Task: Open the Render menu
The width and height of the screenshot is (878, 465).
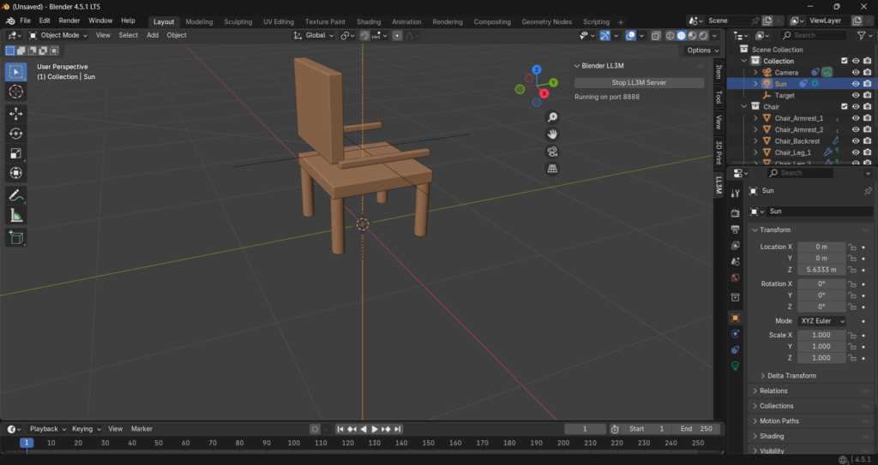Action: 69,21
